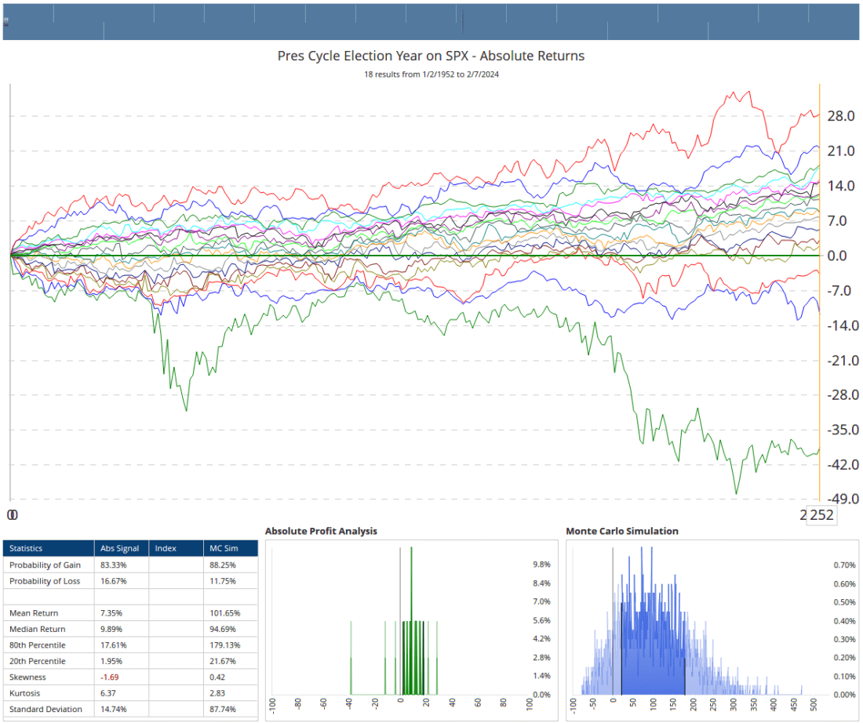Click the 'Index' column header

166,548
